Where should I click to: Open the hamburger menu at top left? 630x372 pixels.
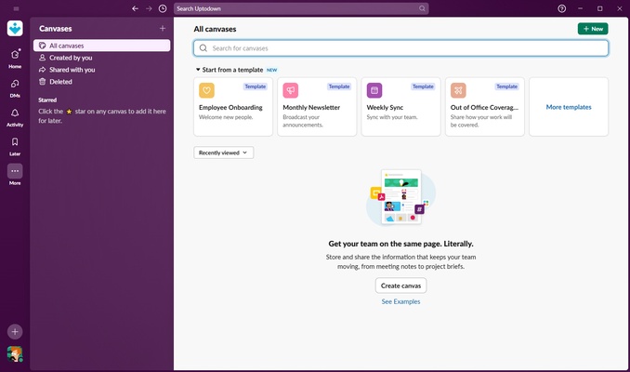tap(16, 8)
